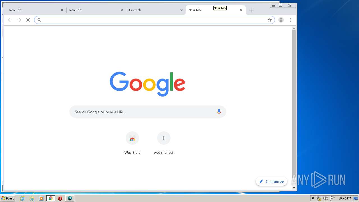Restore down the Chrome window

(280, 5)
